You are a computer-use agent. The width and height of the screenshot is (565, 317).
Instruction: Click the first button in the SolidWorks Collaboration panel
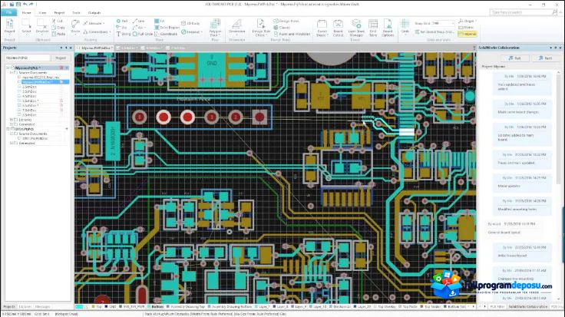(x=515, y=58)
